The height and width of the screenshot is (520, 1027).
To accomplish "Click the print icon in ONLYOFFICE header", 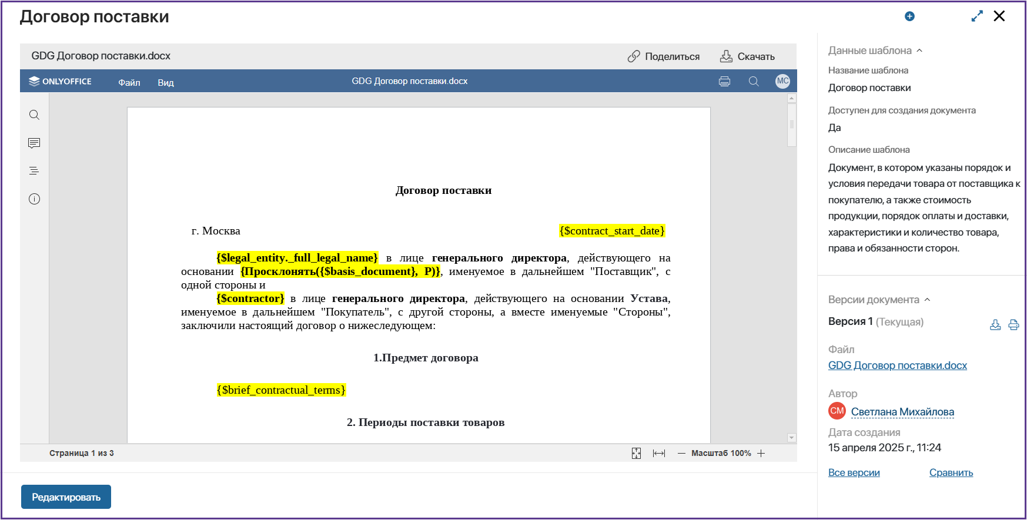I will tap(724, 82).
